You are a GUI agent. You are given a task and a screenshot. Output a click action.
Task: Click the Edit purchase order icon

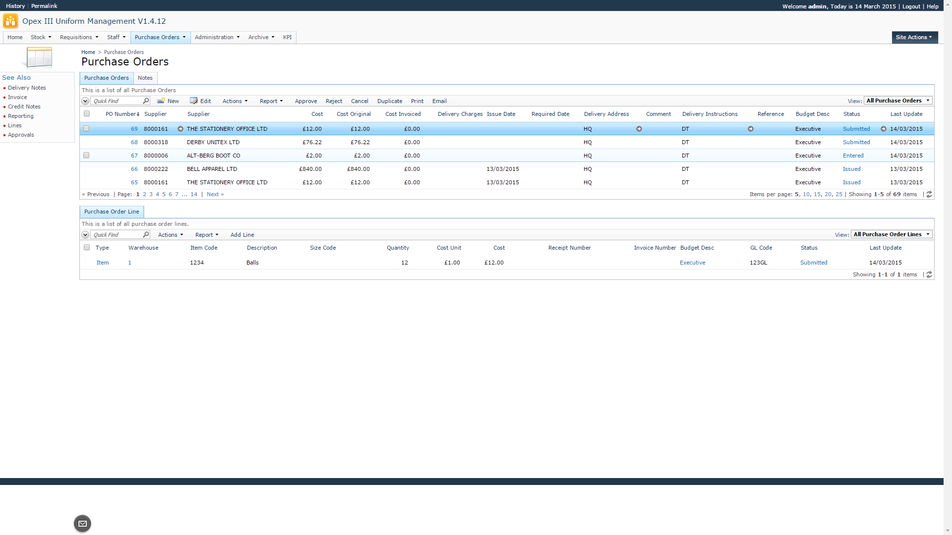pyautogui.click(x=193, y=101)
